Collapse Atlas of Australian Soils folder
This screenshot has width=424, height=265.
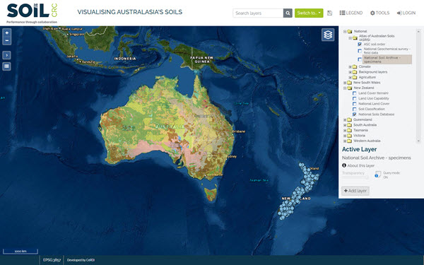[x=351, y=38]
